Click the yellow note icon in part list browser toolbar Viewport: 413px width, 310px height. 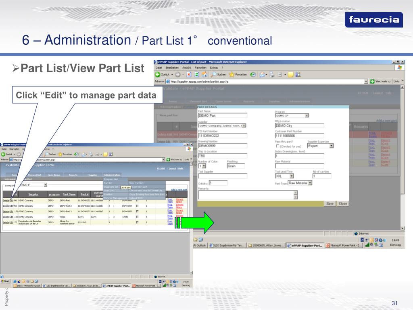[105, 154]
